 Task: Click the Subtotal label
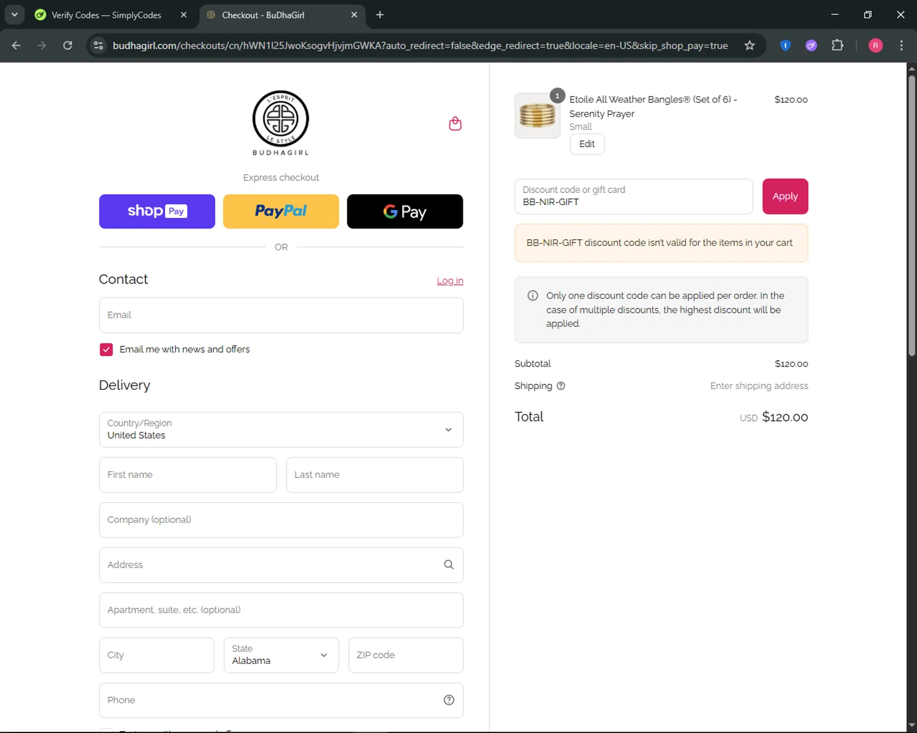pyautogui.click(x=532, y=363)
